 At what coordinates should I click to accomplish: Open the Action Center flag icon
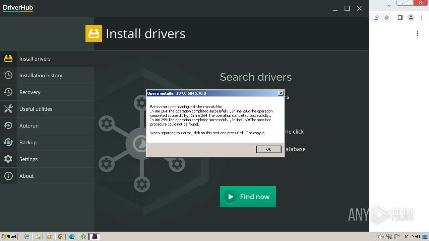[x=397, y=237]
